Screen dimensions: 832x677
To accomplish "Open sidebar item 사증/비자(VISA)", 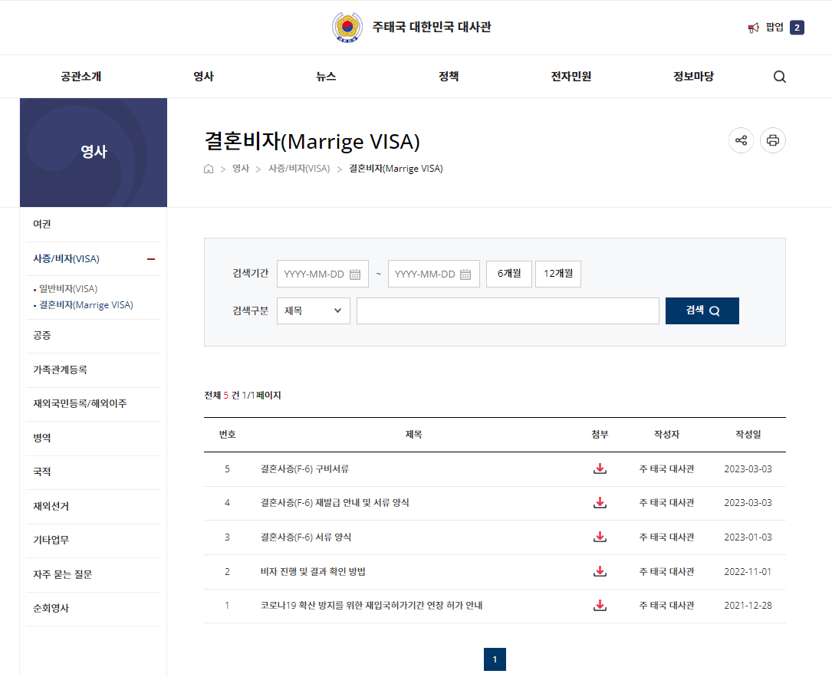I will point(66,259).
